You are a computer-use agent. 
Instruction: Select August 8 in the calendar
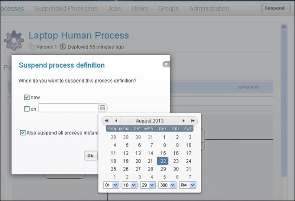tap(164, 145)
